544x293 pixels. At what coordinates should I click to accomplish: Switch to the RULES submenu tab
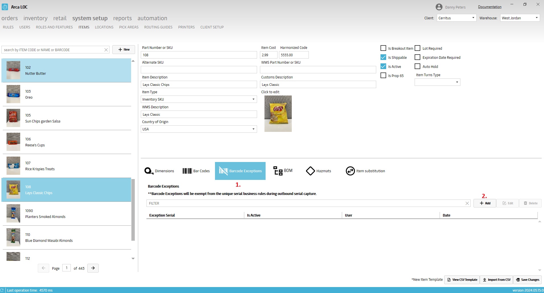[x=8, y=27]
